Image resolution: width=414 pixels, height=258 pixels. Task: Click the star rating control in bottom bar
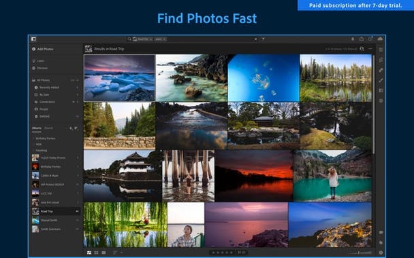coord(222,253)
